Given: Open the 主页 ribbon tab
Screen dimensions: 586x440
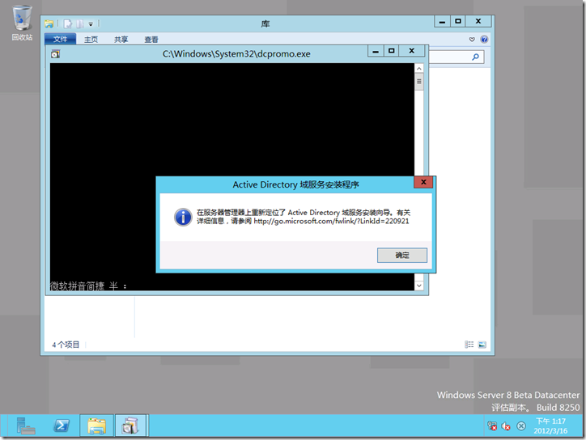Looking at the screenshot, I should (x=91, y=39).
